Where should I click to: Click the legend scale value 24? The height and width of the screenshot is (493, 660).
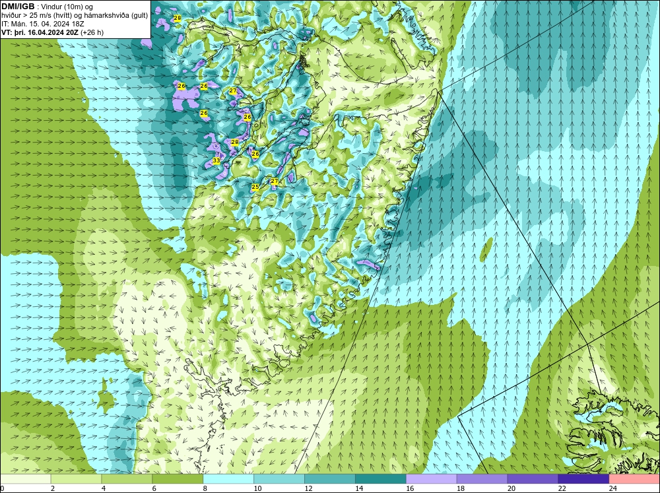(613, 488)
